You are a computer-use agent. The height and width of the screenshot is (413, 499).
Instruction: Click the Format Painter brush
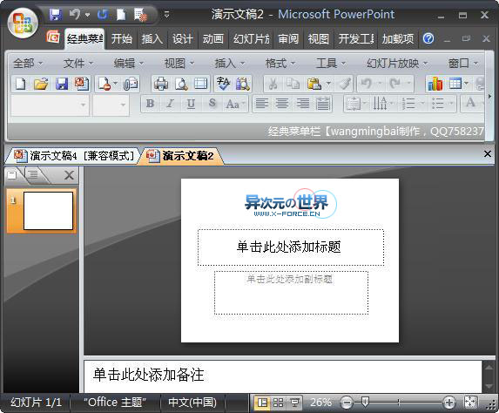(x=345, y=84)
